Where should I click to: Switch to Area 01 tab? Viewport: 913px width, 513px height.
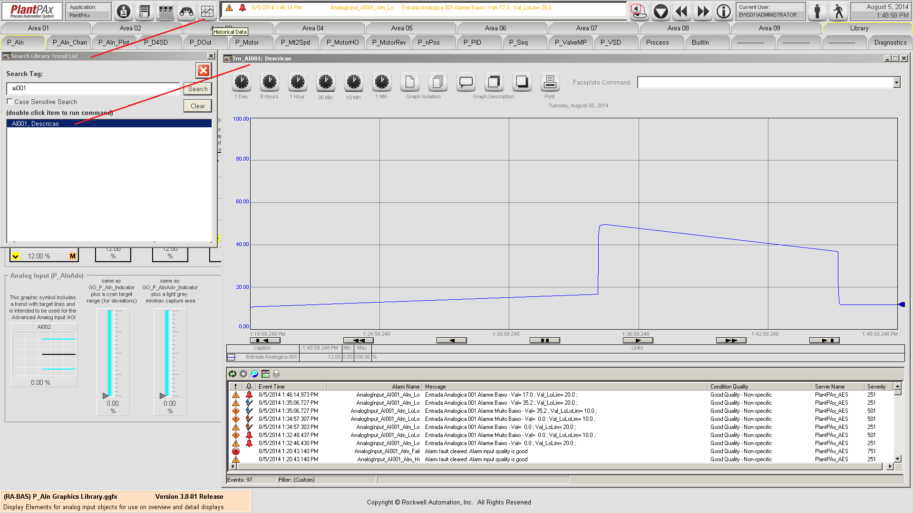(x=39, y=28)
